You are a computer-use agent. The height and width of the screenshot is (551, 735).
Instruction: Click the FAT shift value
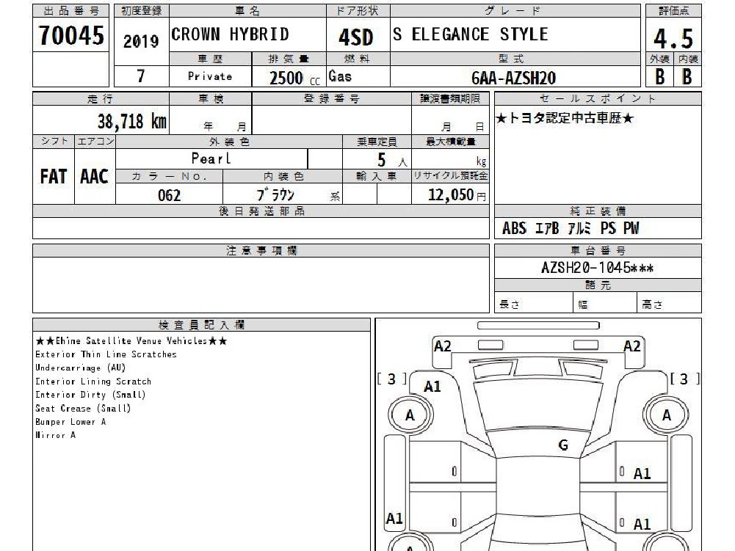click(x=54, y=177)
